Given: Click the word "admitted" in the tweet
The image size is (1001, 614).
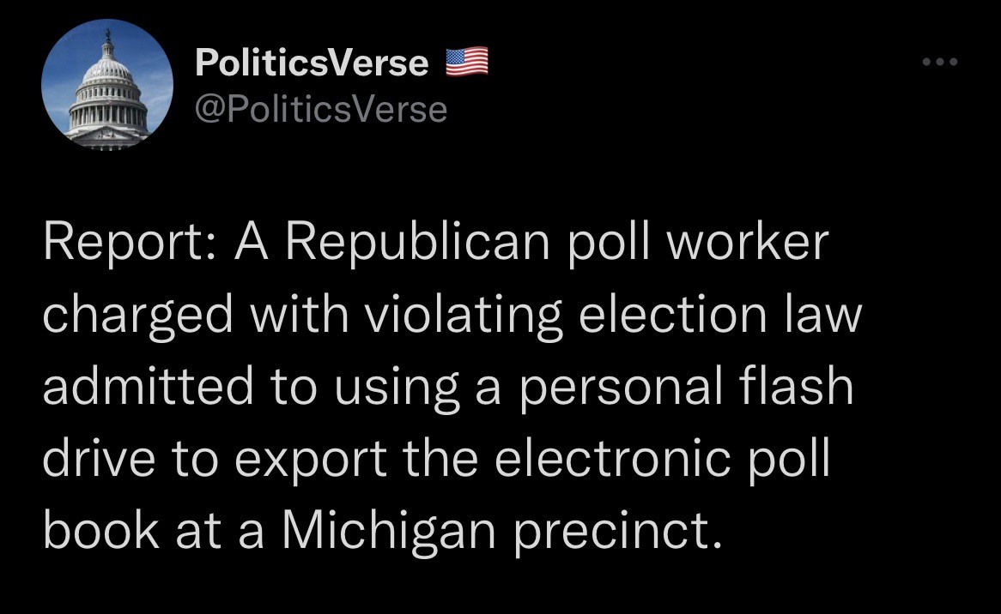Looking at the screenshot, I should 149,387.
